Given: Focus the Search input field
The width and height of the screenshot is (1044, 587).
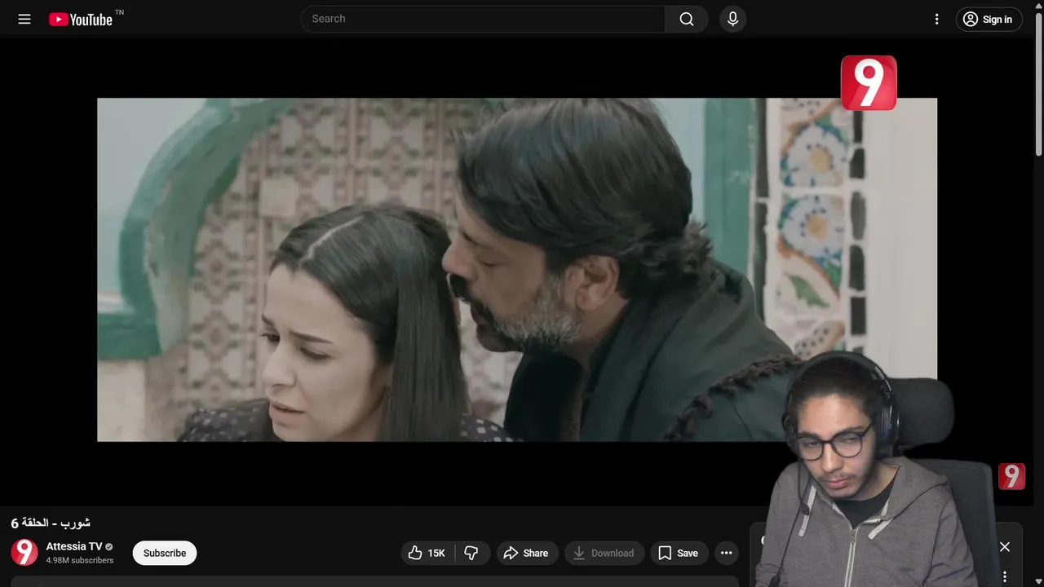Looking at the screenshot, I should [x=483, y=19].
